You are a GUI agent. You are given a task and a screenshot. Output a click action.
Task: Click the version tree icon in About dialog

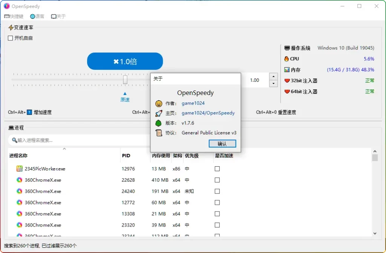coord(159,123)
